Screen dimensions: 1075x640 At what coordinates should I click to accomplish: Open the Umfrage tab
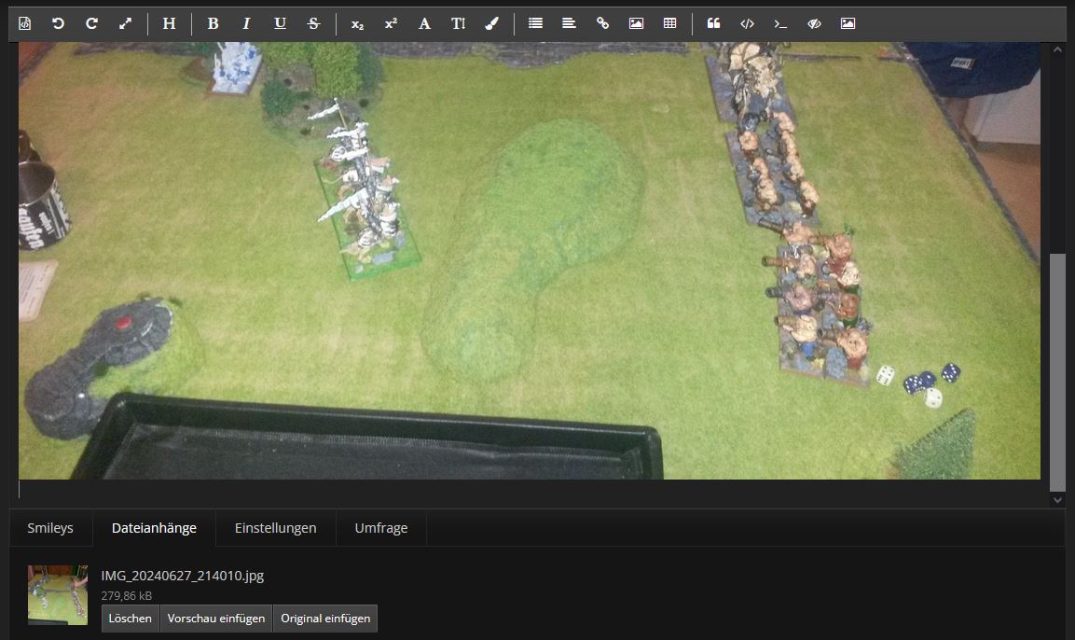(380, 528)
